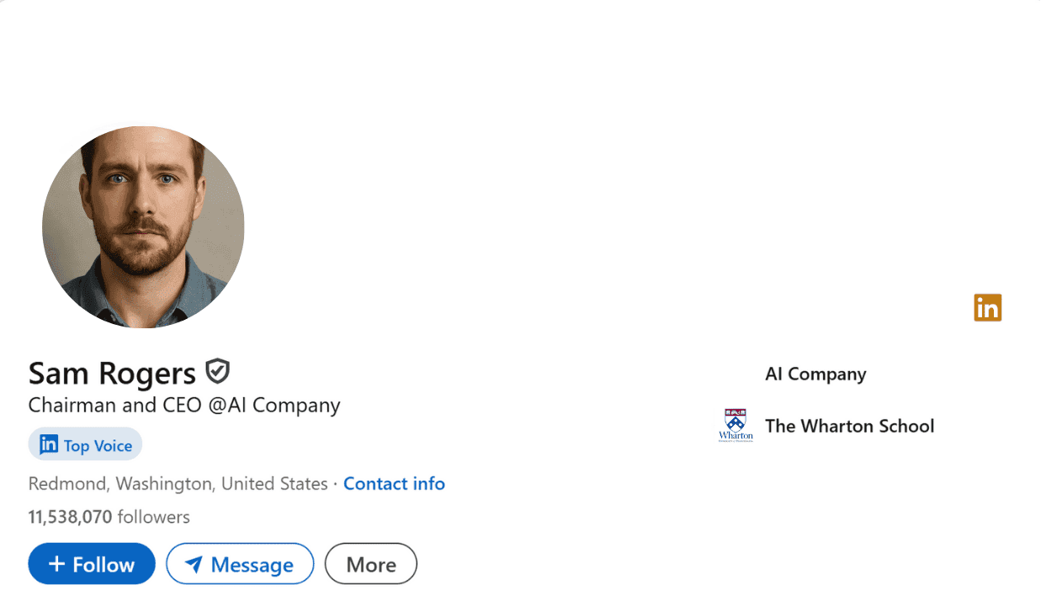Click the verification shield beside Sam Rogers
This screenshot has height=606, width=1041.
pos(217,371)
